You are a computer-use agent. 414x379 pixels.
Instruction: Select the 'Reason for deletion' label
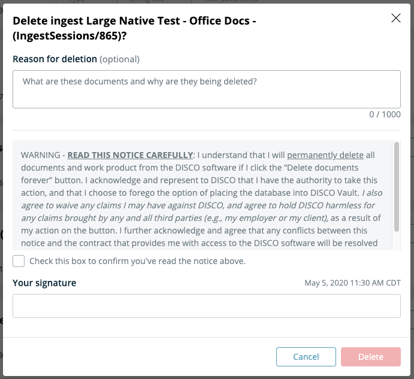click(55, 59)
